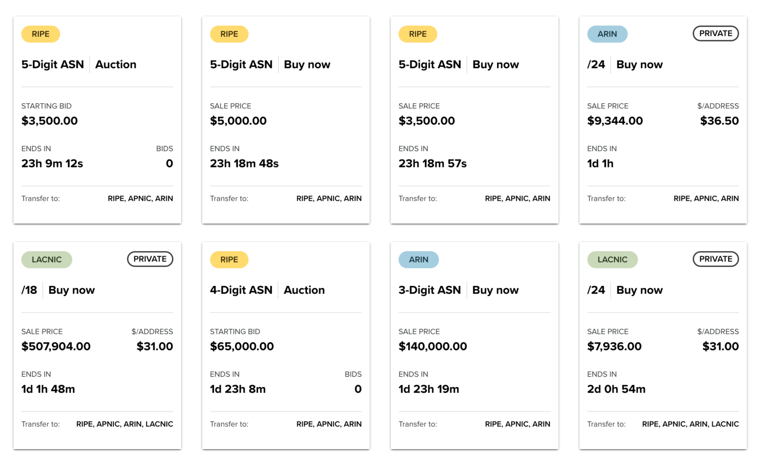Screen dimensions: 763x462
Task: Toggle the PRIVATE badge on the top-right /24 card
Action: pos(715,33)
